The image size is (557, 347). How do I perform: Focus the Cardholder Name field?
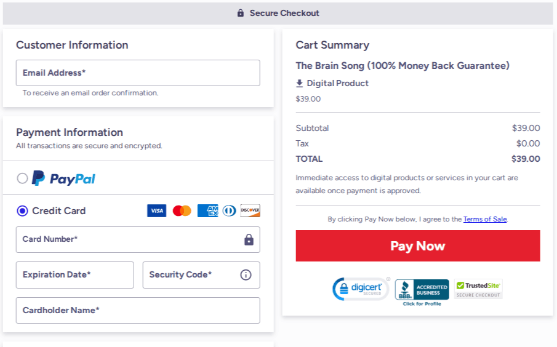pos(138,310)
